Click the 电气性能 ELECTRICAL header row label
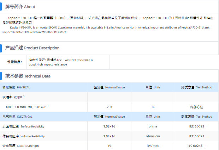Viewport: 219px width, 150px height. tap(17, 117)
